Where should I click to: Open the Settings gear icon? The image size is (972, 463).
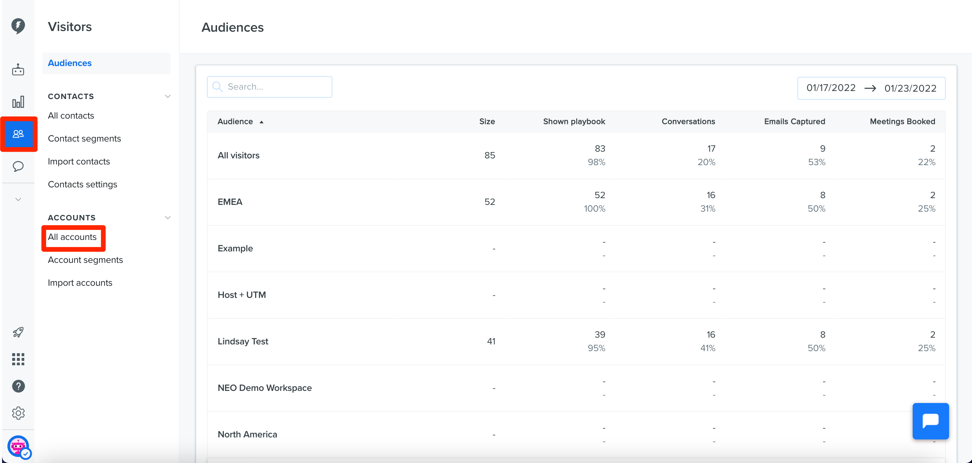click(x=18, y=413)
